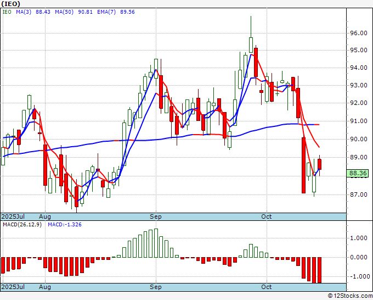Click the 95.00 price axis label
Image resolution: width=373 pixels, height=300 pixels.
pos(359,51)
